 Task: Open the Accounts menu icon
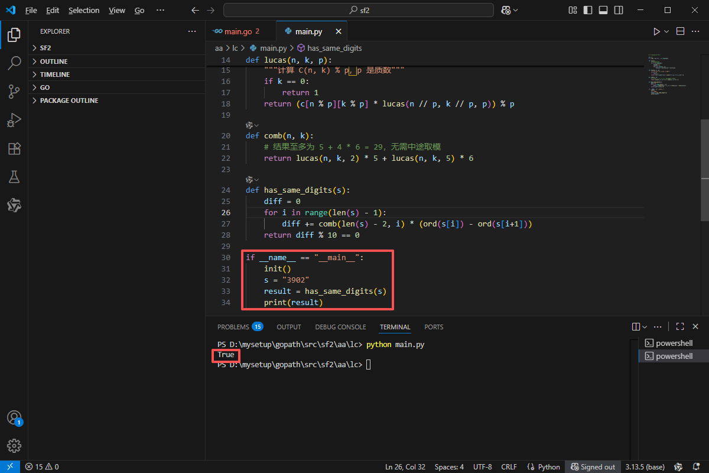pyautogui.click(x=14, y=418)
